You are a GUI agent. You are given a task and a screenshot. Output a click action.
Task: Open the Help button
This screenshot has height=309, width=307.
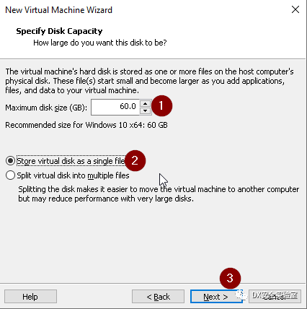pos(30,297)
